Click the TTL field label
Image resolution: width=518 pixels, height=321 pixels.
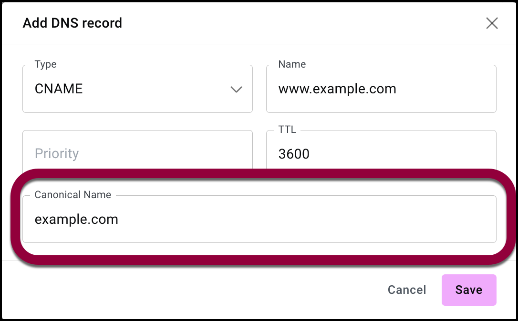pyautogui.click(x=287, y=130)
